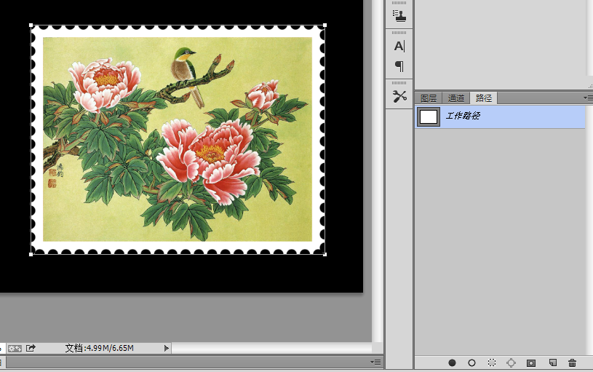
Task: Open the Tool Presets panel icon
Action: click(399, 96)
